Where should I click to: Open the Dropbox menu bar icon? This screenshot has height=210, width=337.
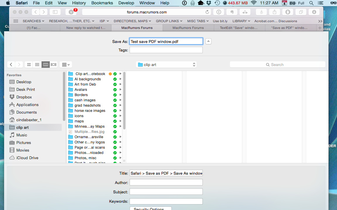(x=209, y=3)
